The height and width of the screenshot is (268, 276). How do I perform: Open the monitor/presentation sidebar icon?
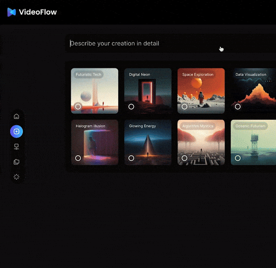[17, 146]
